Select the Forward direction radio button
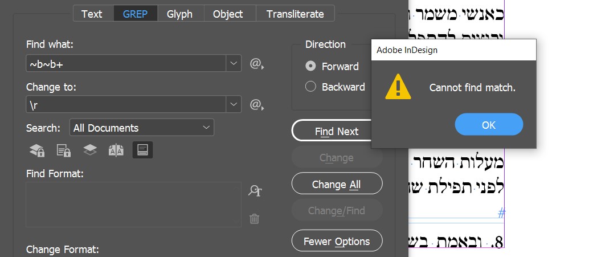 pos(310,66)
